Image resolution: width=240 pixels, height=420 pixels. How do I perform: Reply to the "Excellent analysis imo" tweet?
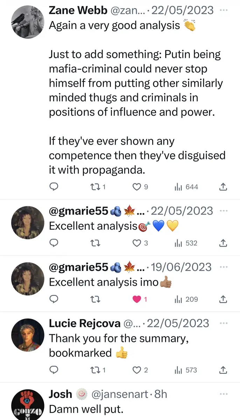point(53,299)
